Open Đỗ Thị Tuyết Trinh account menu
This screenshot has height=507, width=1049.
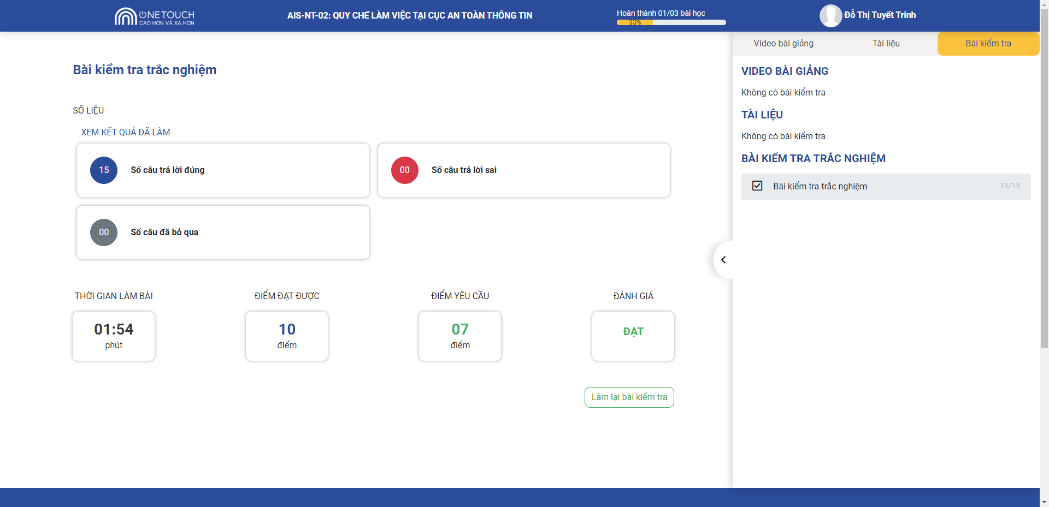tap(880, 15)
